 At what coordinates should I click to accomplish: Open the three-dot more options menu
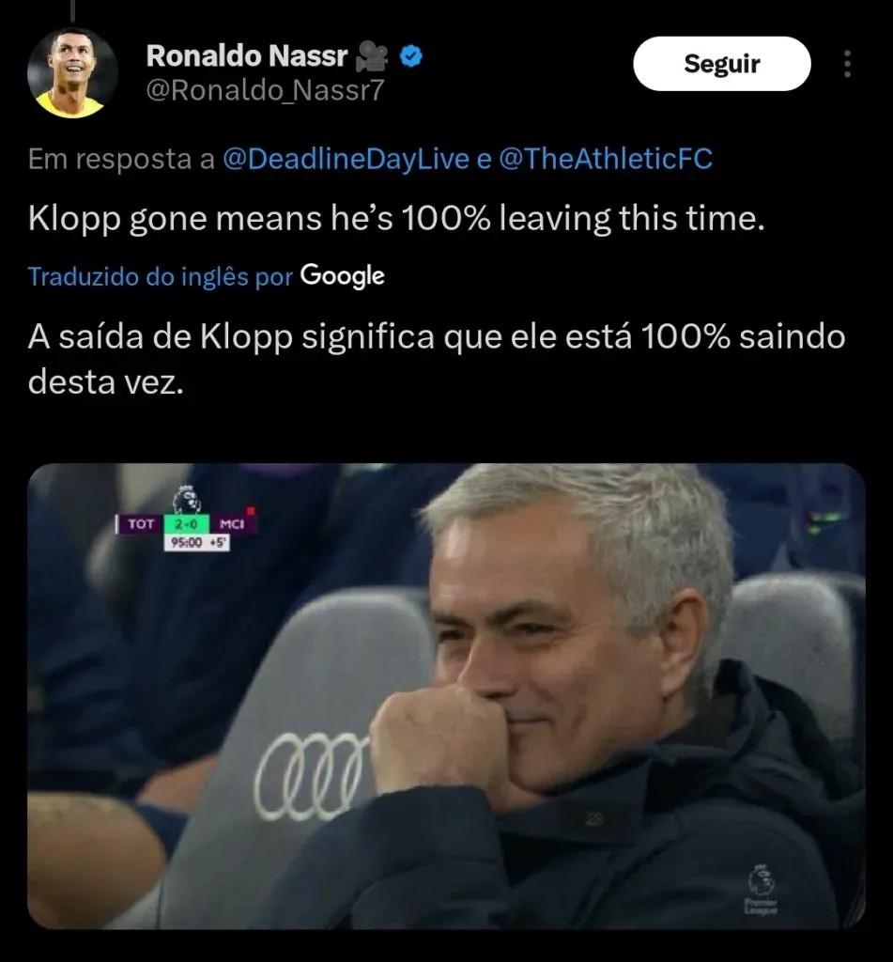point(847,64)
